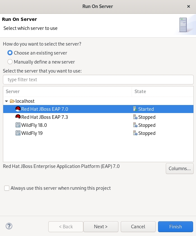Viewport: 196px width, 236px height.
Task: Click the Started state icon for EAP 7.0
Action: (x=135, y=109)
